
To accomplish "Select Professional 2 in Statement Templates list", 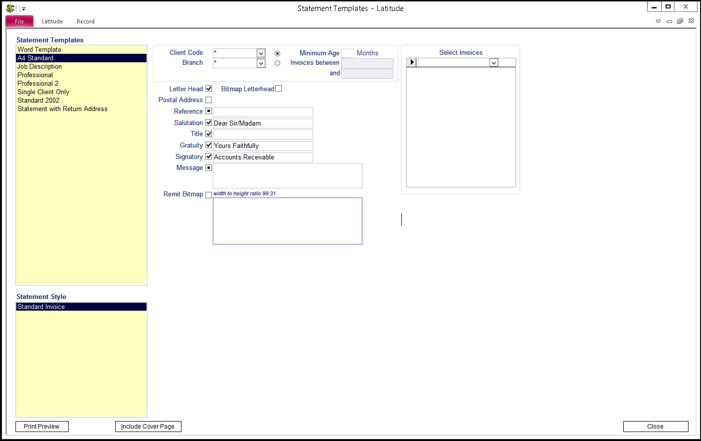I will point(38,83).
